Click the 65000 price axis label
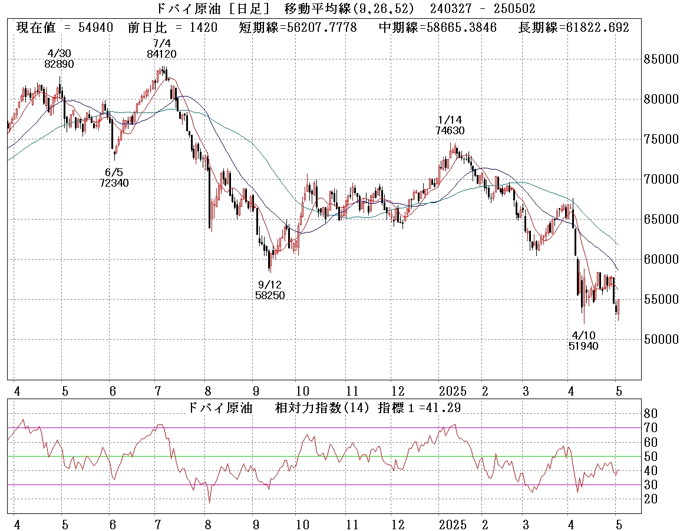690x531 pixels. click(x=662, y=220)
